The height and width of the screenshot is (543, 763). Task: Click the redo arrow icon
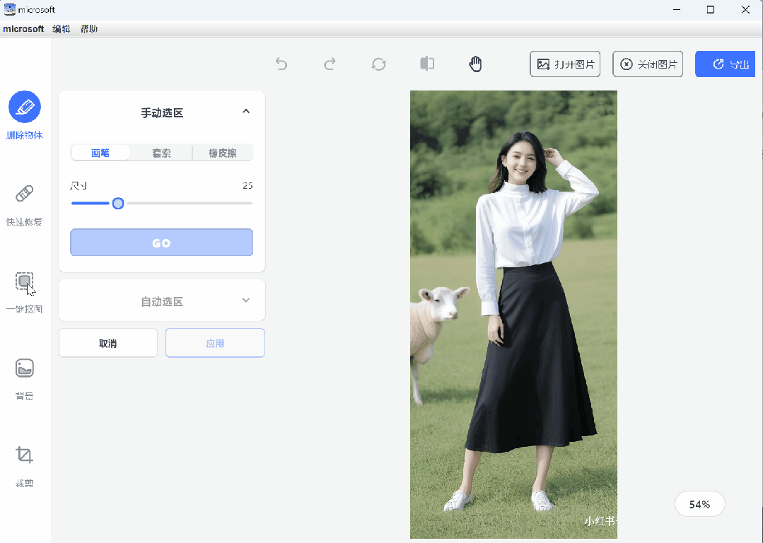click(330, 64)
